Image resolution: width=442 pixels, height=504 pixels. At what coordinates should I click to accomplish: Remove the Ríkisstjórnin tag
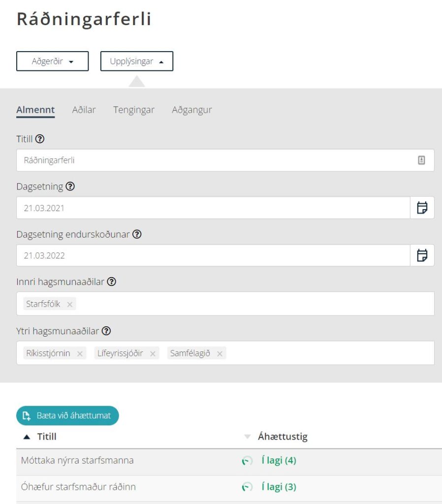[x=80, y=353]
